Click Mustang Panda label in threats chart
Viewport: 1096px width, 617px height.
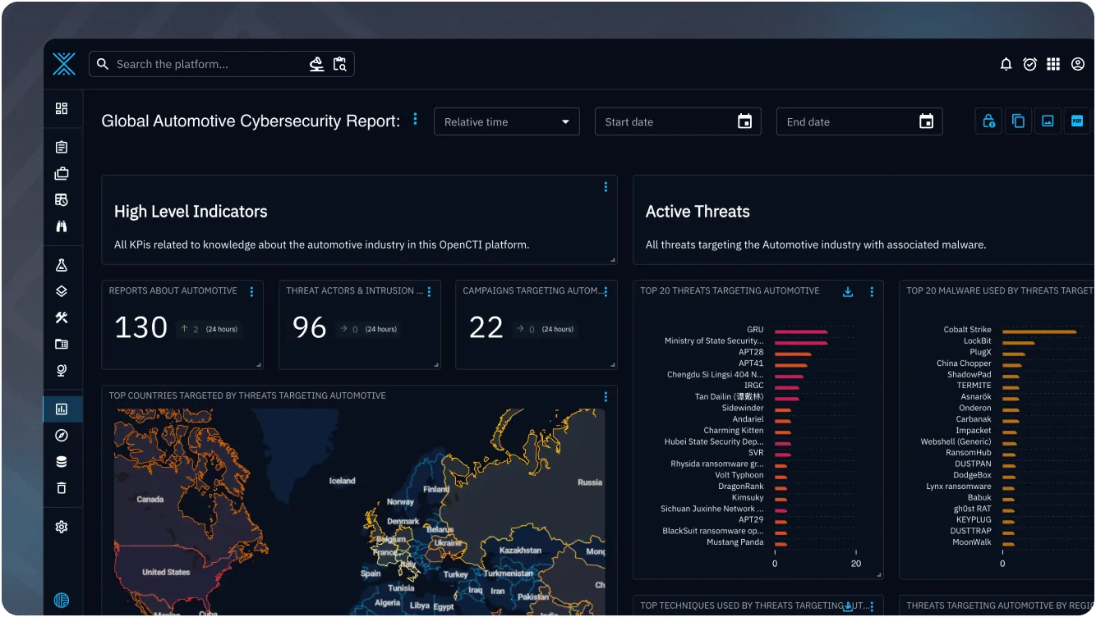pyautogui.click(x=735, y=542)
